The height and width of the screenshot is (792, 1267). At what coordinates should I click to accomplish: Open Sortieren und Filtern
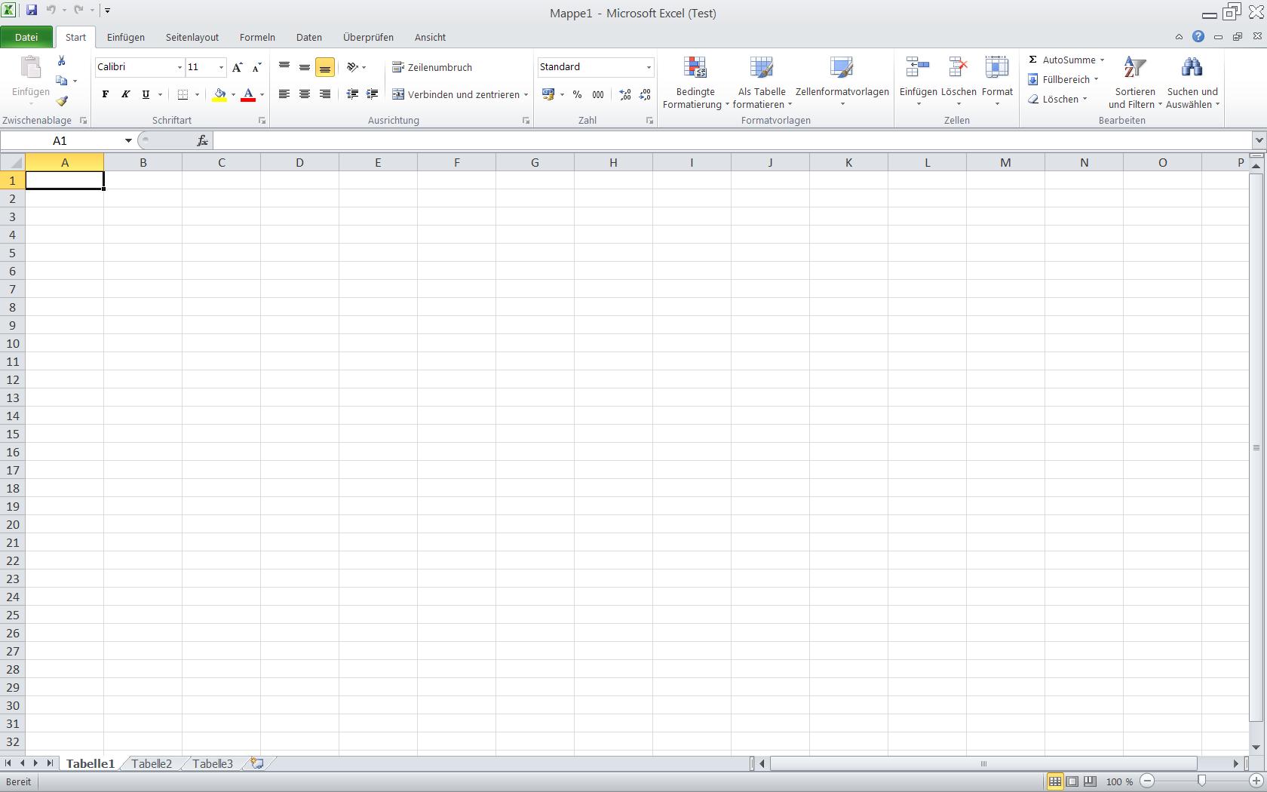pos(1135,82)
